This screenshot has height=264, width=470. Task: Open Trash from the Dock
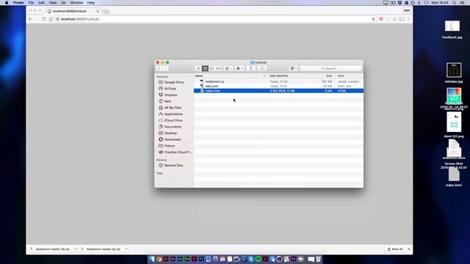click(318, 259)
